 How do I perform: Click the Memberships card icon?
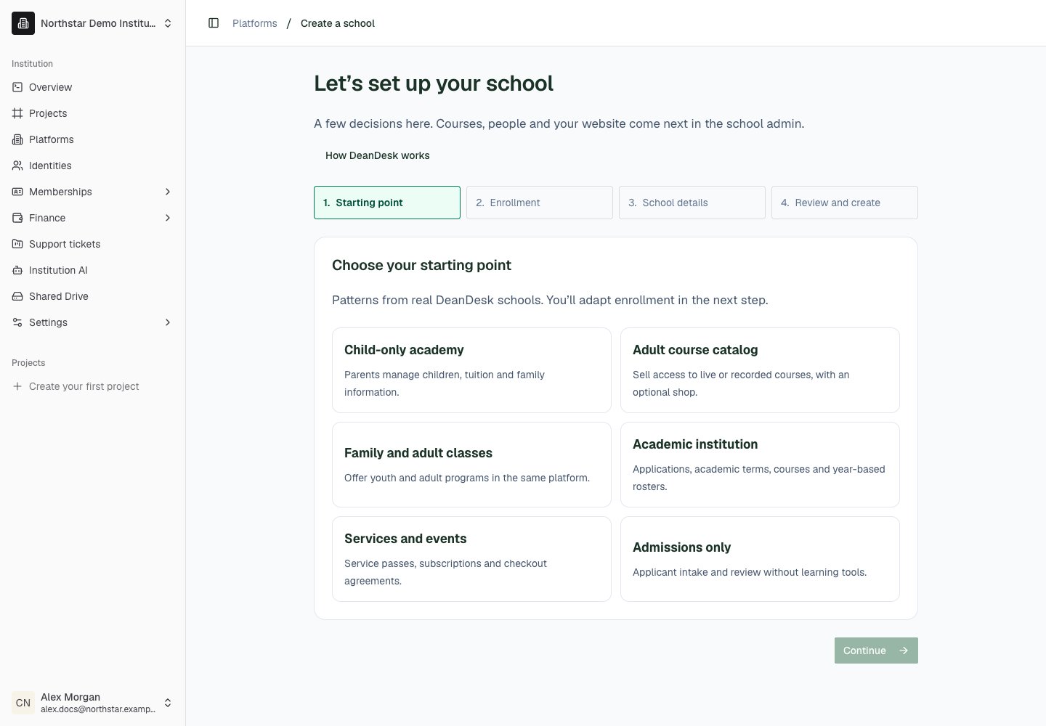[x=17, y=192]
